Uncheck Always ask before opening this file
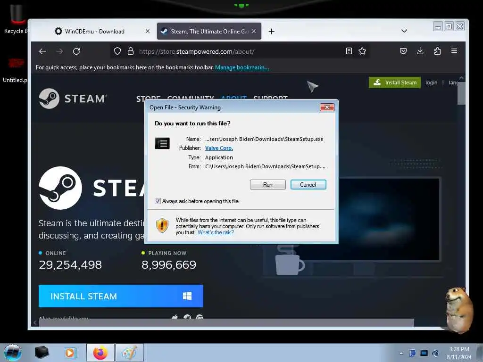Viewport: 483px width, 362px height. coord(158,201)
